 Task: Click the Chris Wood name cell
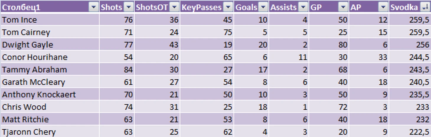click(x=50, y=107)
